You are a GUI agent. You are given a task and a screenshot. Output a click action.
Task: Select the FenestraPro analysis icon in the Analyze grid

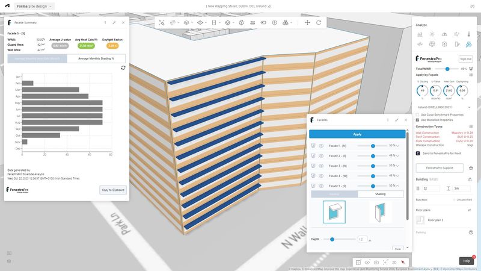(468, 44)
